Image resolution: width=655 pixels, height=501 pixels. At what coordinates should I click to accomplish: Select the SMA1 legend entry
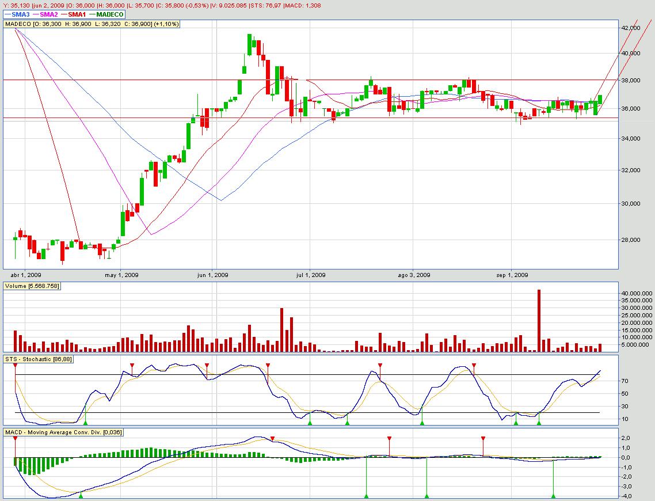tap(74, 14)
